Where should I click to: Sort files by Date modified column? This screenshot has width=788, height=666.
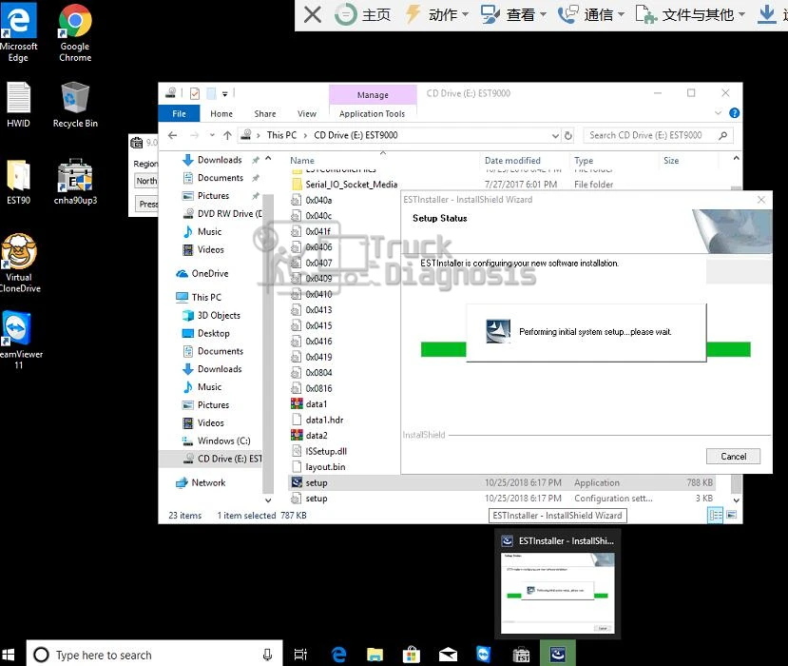(x=512, y=161)
